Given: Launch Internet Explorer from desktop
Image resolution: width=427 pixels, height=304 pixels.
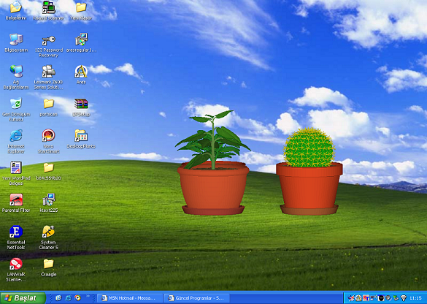Looking at the screenshot, I should (16, 141).
